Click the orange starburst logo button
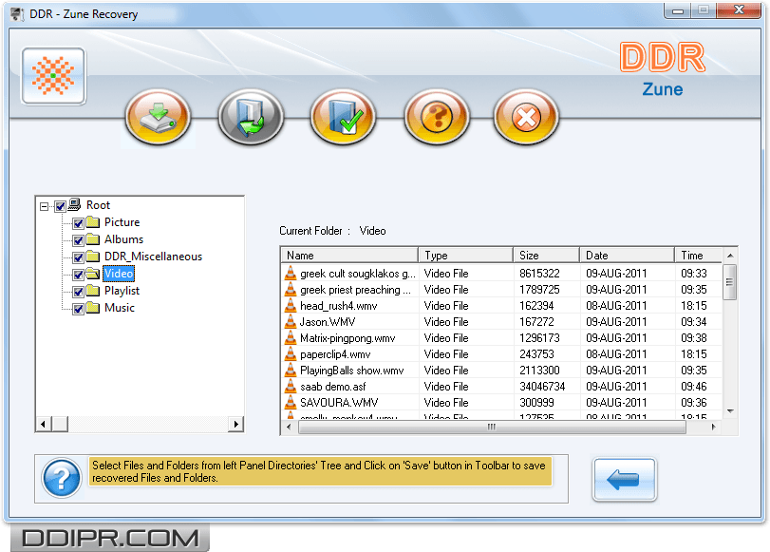Viewport: 770px width, 552px height. (53, 76)
